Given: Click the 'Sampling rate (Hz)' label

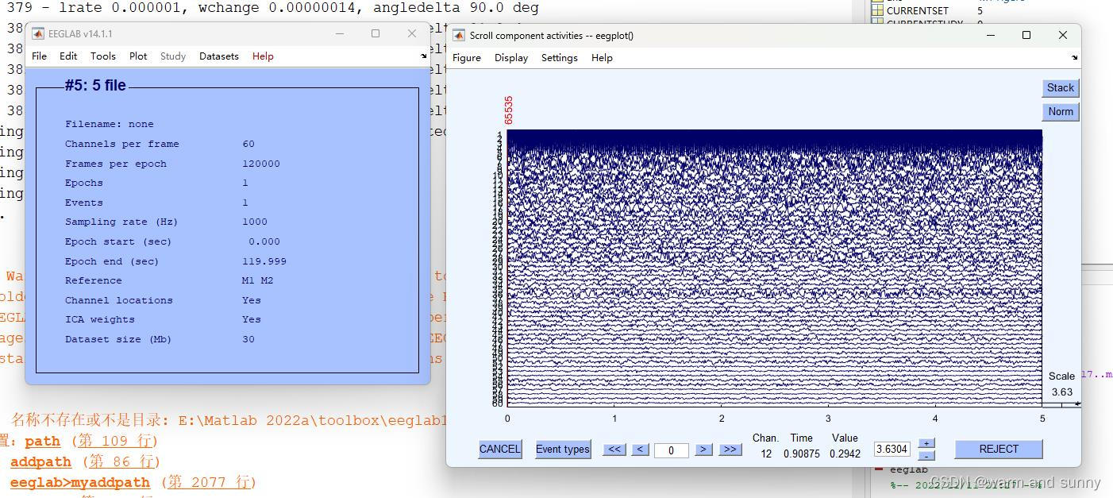Looking at the screenshot, I should coord(121,222).
